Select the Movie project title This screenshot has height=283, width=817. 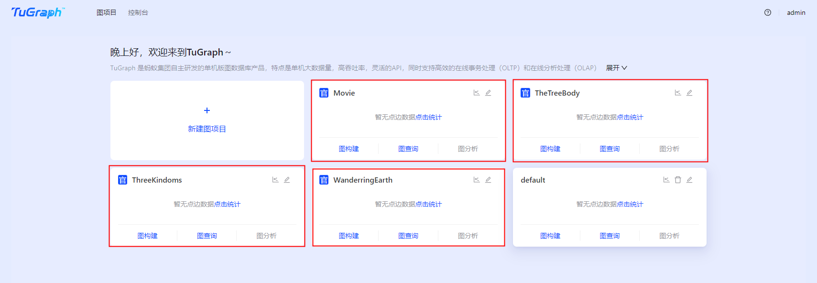[344, 93]
